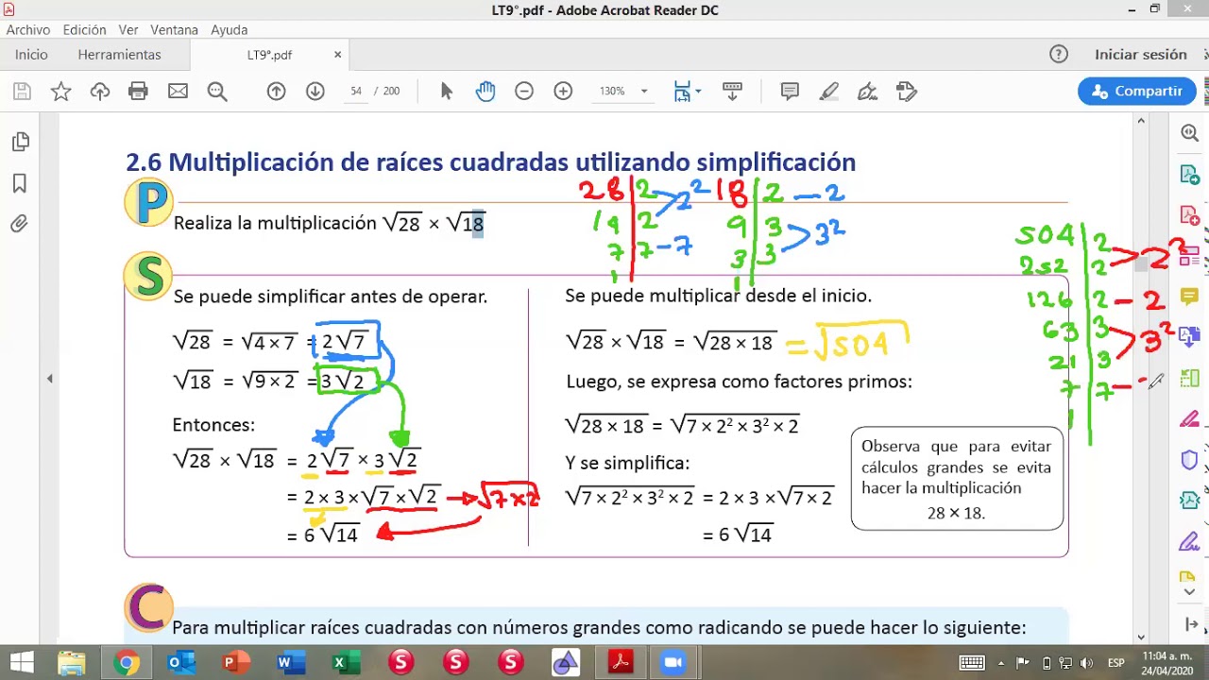Open the bookmarks panel icon
Screen dimensions: 1209x680
(x=20, y=183)
